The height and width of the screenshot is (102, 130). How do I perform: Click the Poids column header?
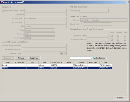[69, 62]
